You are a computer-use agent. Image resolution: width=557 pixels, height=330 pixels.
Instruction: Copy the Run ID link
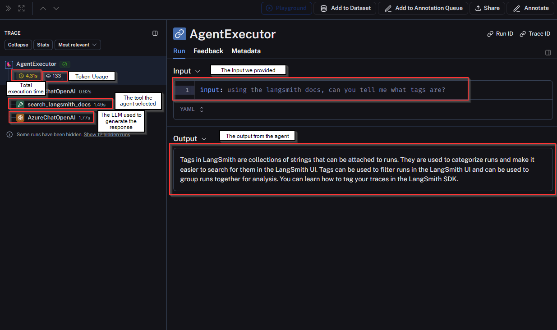[x=500, y=34]
